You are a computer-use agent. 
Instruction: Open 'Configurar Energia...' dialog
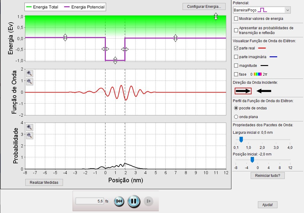tap(204, 7)
